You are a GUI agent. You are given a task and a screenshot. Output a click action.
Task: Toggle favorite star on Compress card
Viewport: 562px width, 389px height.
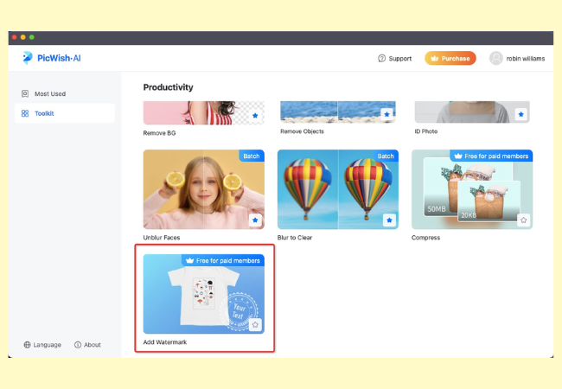[x=522, y=220]
